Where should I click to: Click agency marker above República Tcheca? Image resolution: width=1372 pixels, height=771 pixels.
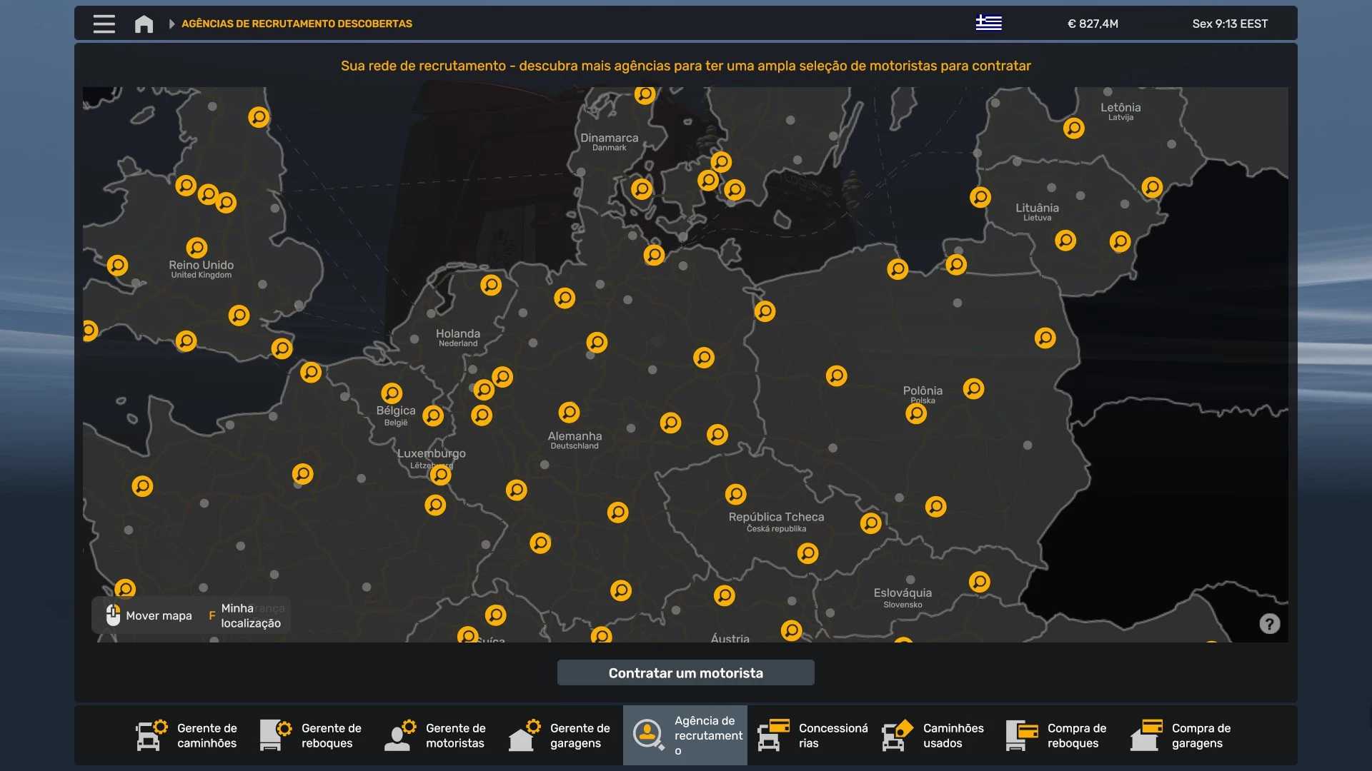[x=735, y=494]
